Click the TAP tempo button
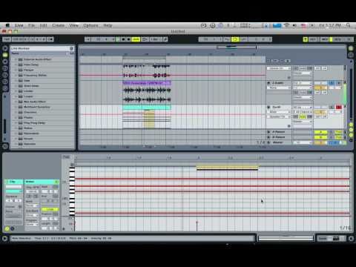The height and width of the screenshot is (267, 356). coord(7,39)
